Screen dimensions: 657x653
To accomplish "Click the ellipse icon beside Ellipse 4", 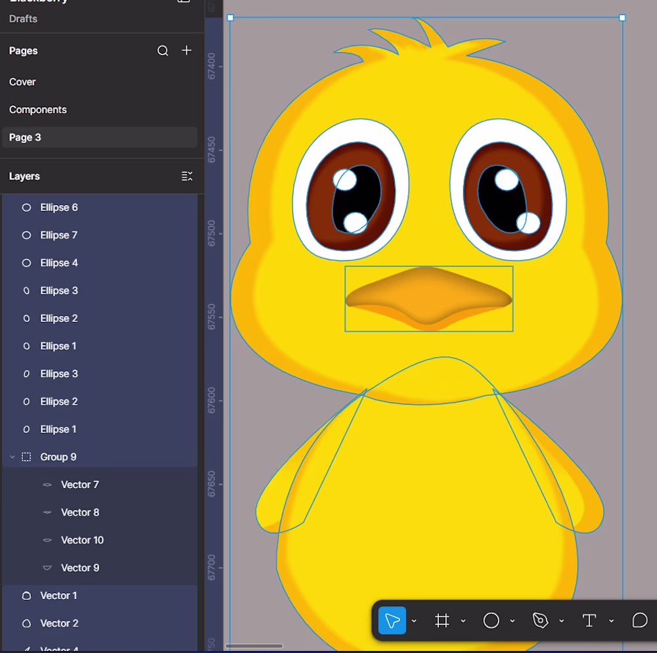I will (26, 263).
